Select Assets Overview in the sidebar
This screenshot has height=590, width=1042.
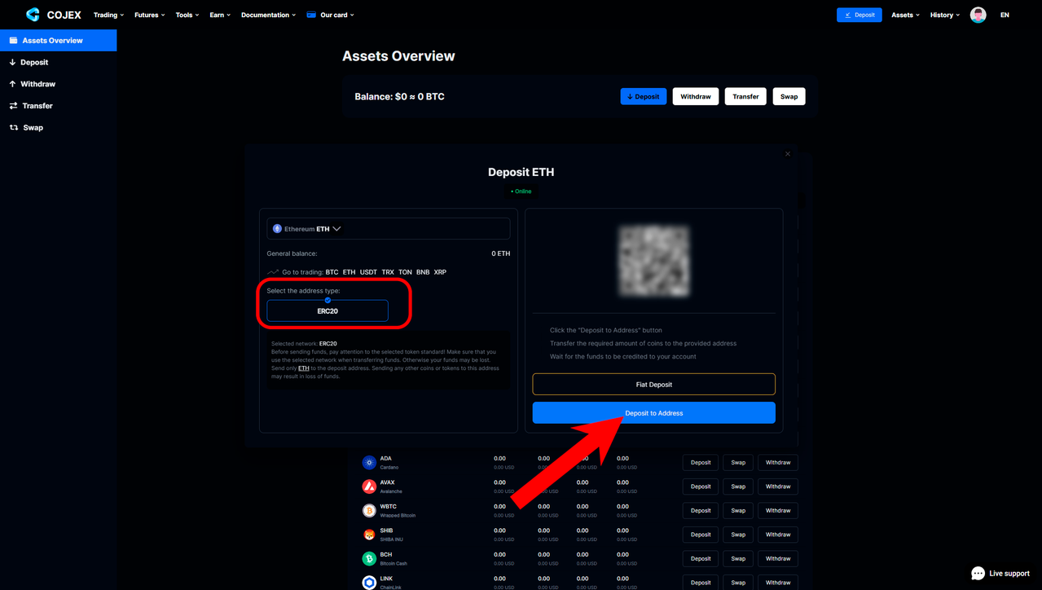coord(59,40)
